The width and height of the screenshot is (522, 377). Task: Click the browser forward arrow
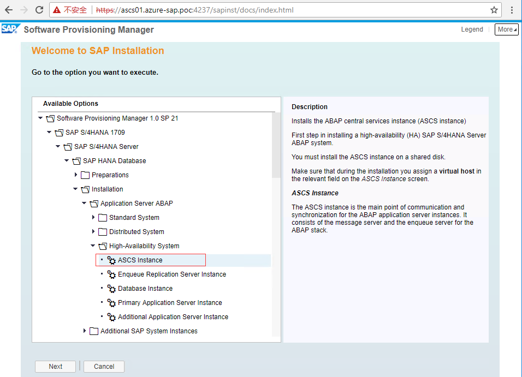click(x=24, y=10)
